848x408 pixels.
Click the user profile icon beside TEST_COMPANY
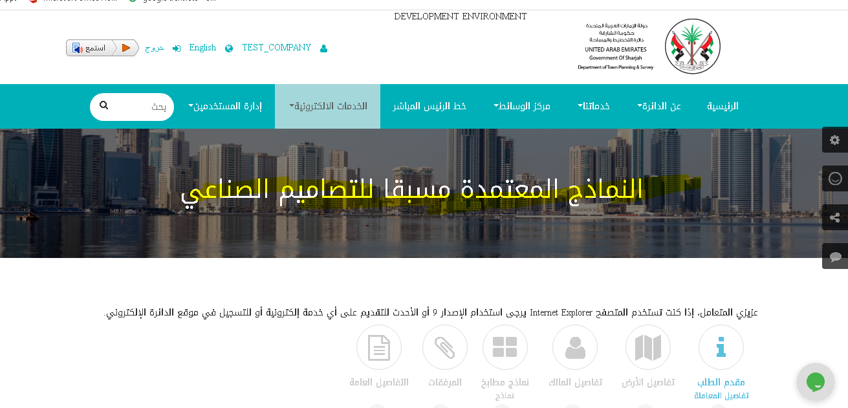pyautogui.click(x=323, y=48)
